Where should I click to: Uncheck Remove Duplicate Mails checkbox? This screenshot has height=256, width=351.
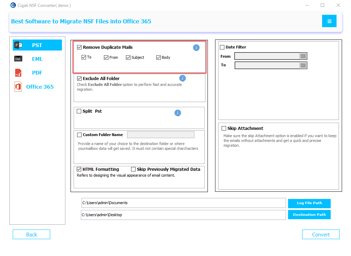79,47
